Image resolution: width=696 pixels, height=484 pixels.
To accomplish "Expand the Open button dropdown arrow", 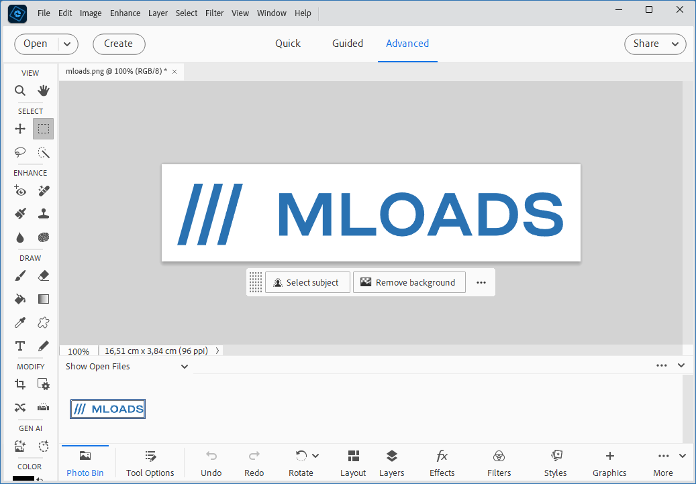I will tap(68, 44).
